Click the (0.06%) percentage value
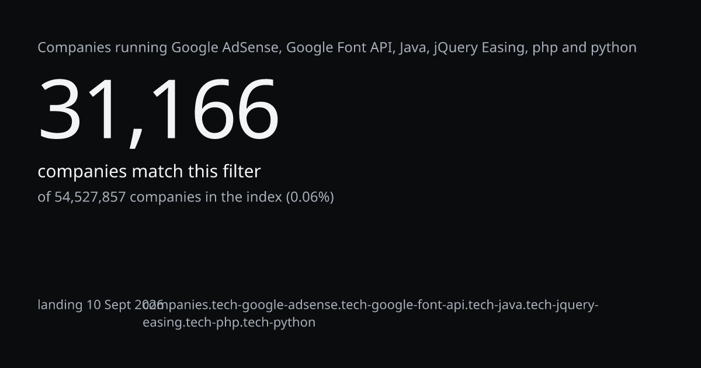This screenshot has height=368, width=701. pyautogui.click(x=310, y=197)
